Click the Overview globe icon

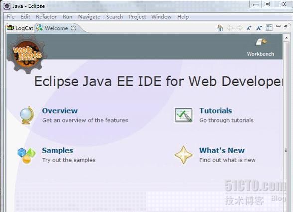27,115
